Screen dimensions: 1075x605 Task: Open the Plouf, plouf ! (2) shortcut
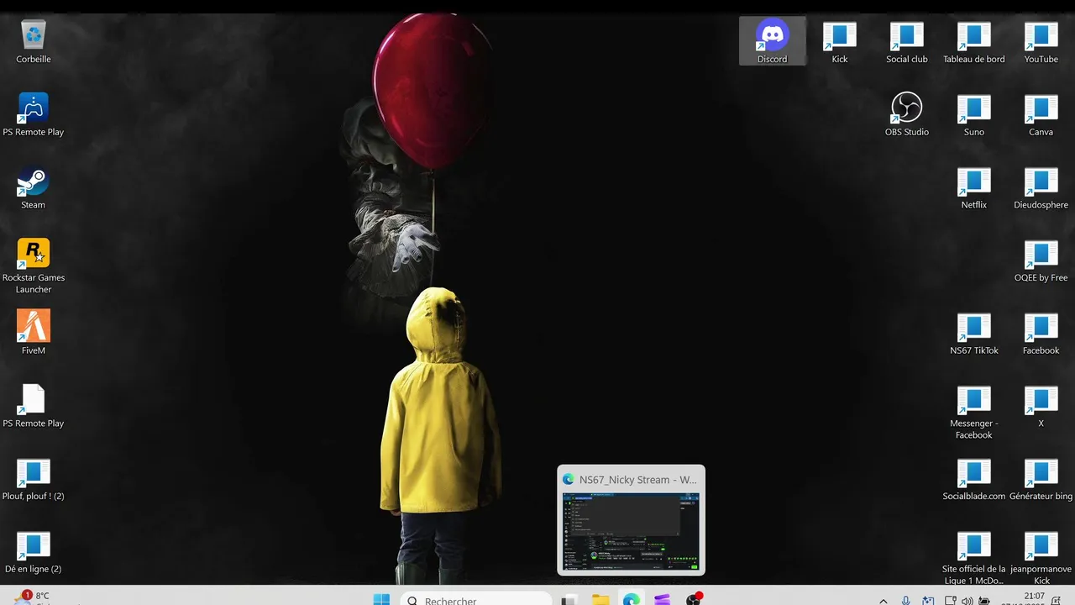34,479
